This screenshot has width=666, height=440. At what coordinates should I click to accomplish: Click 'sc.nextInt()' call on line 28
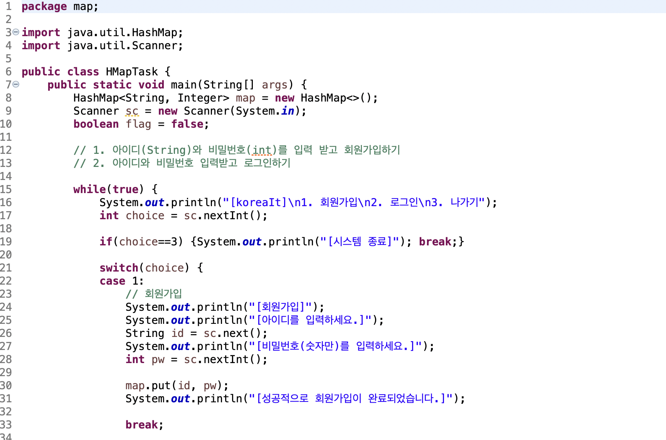tap(222, 360)
